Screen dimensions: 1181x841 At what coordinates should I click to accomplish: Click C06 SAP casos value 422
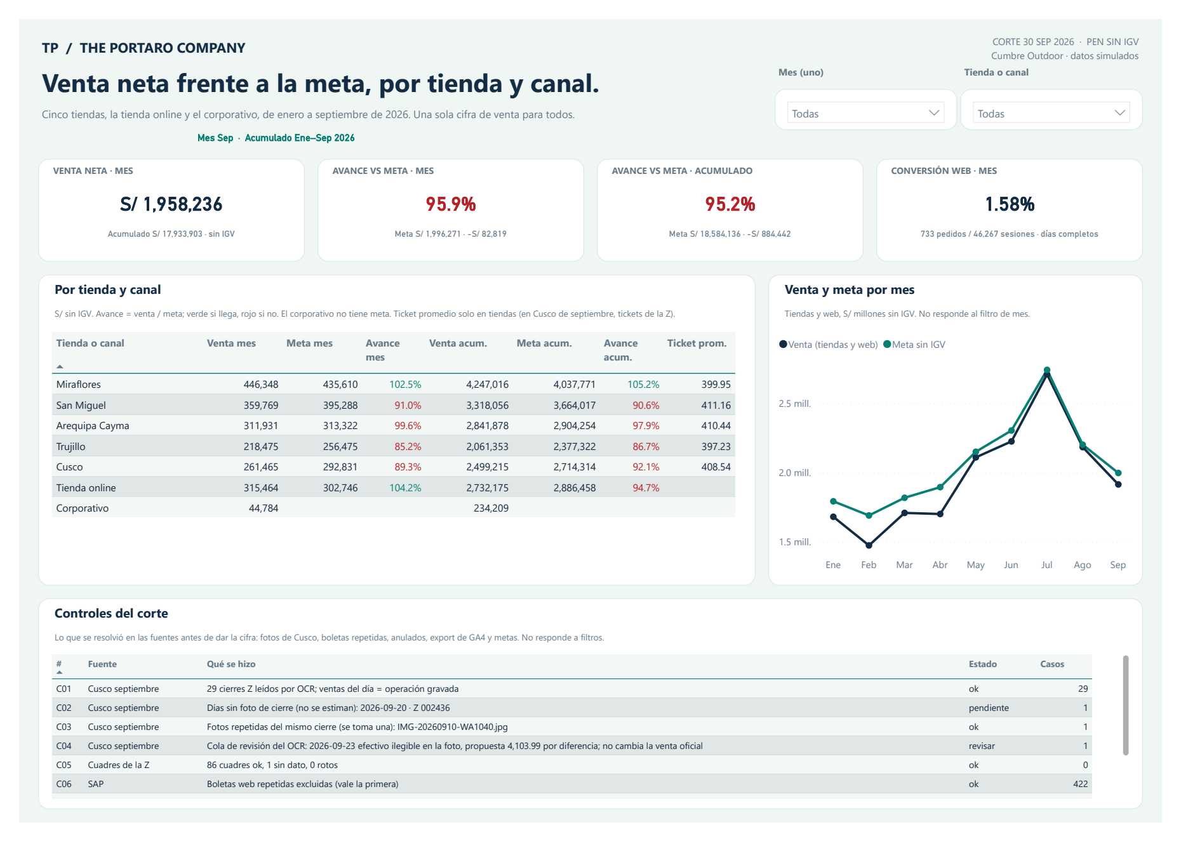pos(1081,784)
